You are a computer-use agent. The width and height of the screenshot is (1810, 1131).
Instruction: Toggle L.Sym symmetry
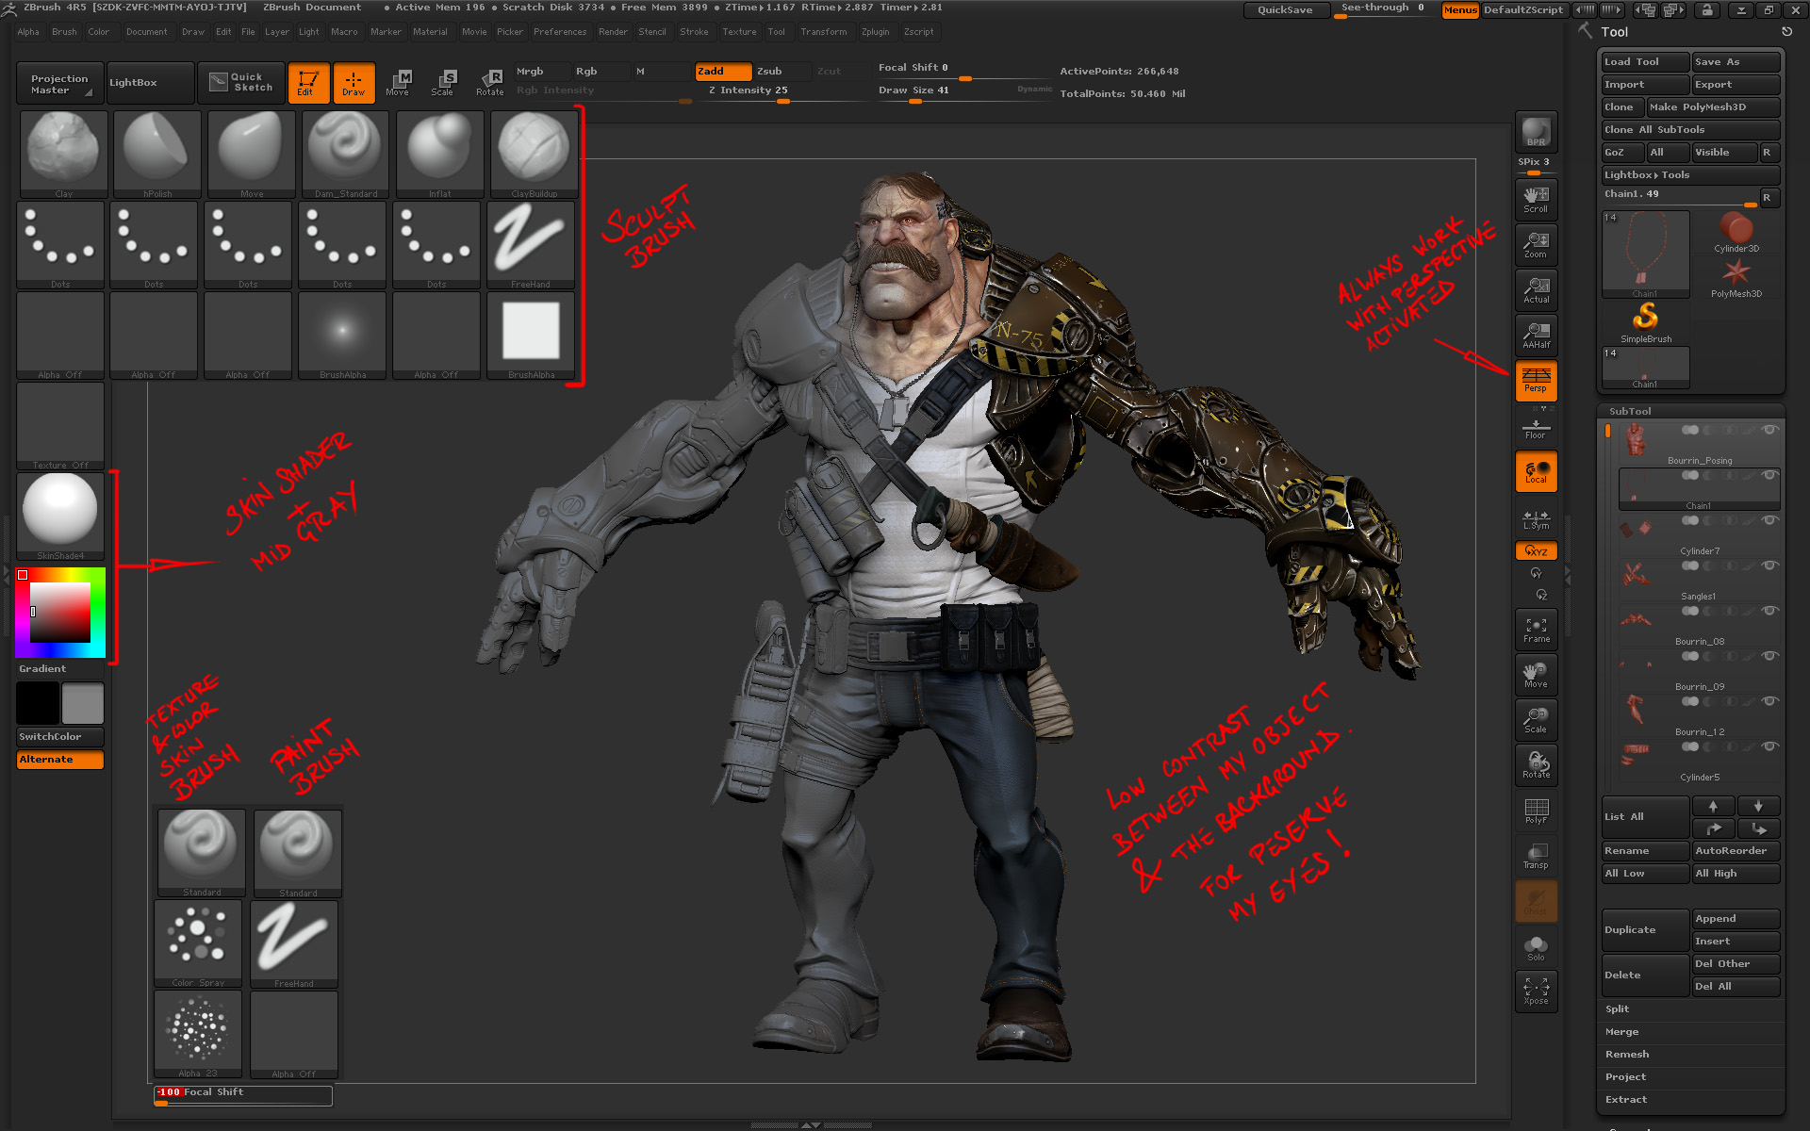[1536, 518]
